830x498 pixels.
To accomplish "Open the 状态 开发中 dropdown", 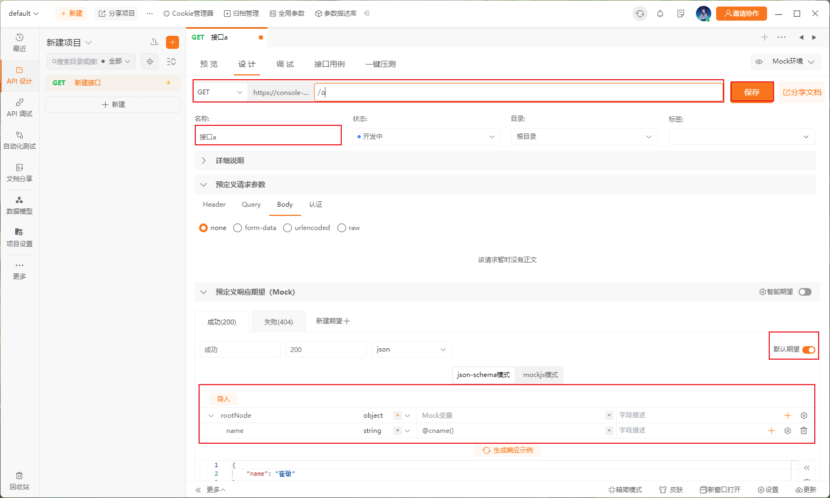I will click(426, 137).
